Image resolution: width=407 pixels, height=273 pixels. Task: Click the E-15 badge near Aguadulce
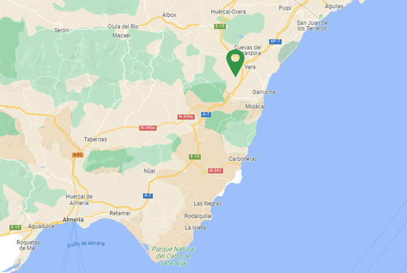tap(15, 227)
